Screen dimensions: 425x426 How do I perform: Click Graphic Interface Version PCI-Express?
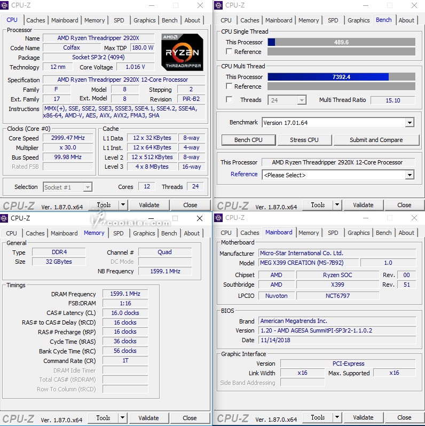pyautogui.click(x=348, y=364)
